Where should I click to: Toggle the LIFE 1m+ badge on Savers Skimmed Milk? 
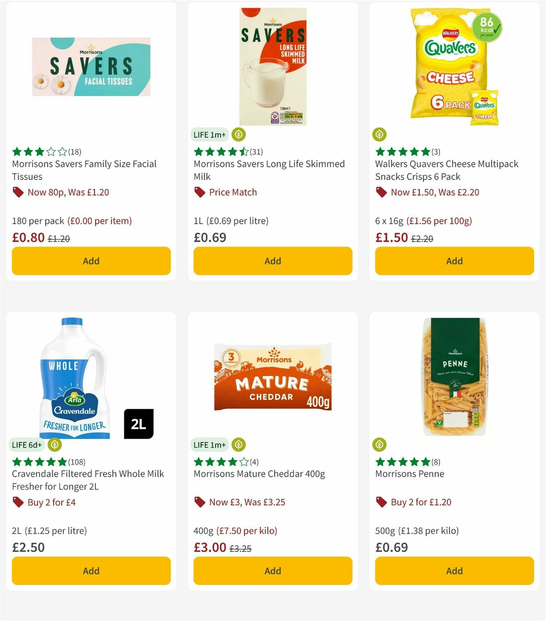[x=209, y=135]
